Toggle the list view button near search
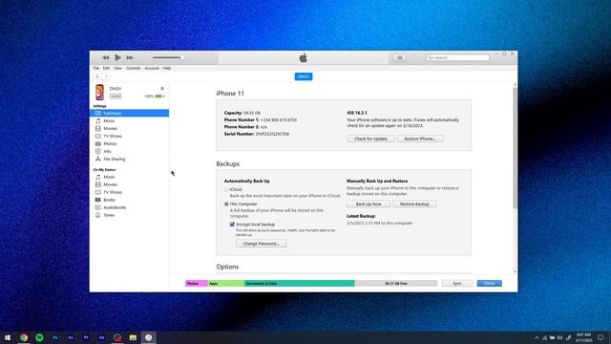Viewport: 611px width, 344px height. [399, 57]
